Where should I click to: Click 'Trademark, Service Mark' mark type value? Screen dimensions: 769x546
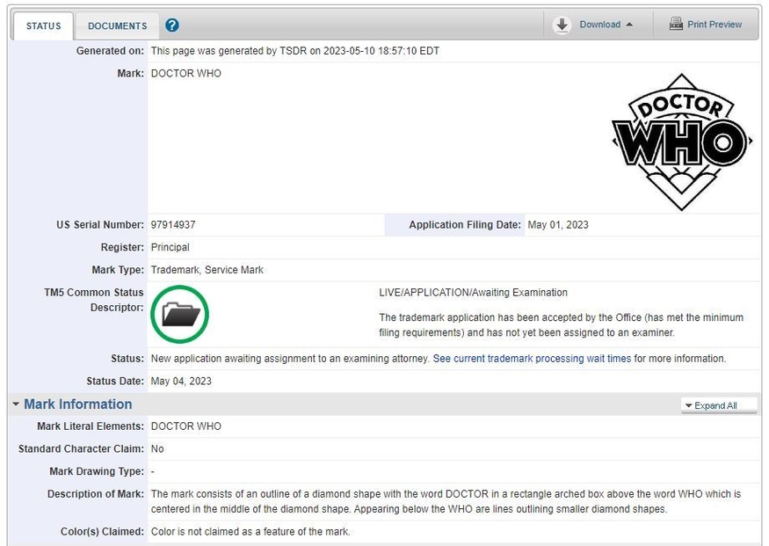(x=207, y=270)
